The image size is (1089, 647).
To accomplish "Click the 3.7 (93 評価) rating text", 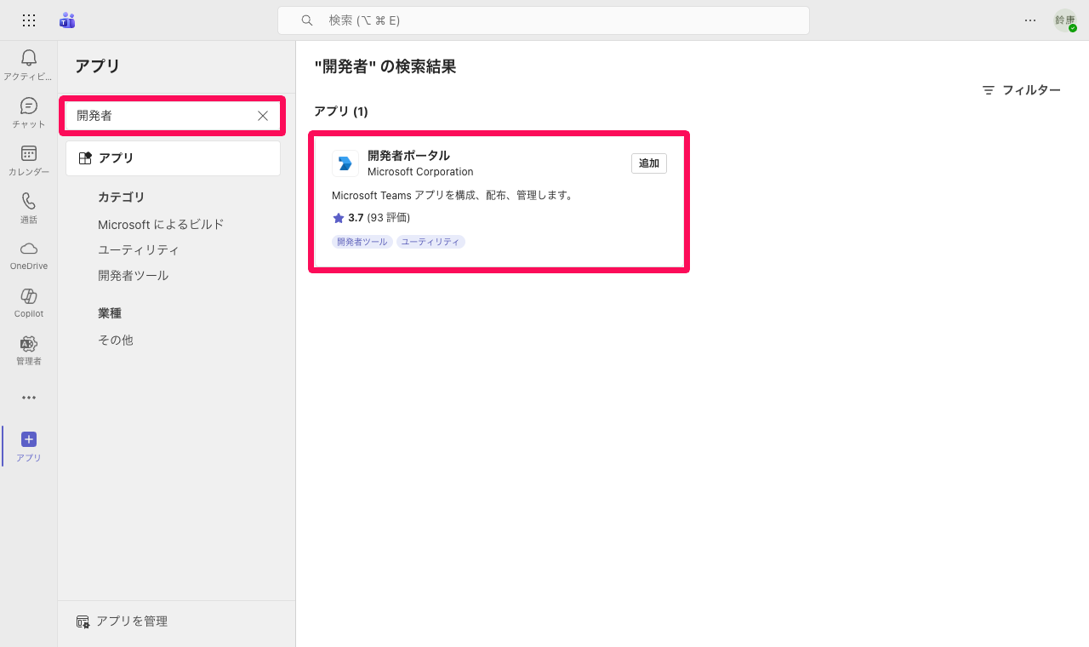I will [x=379, y=218].
